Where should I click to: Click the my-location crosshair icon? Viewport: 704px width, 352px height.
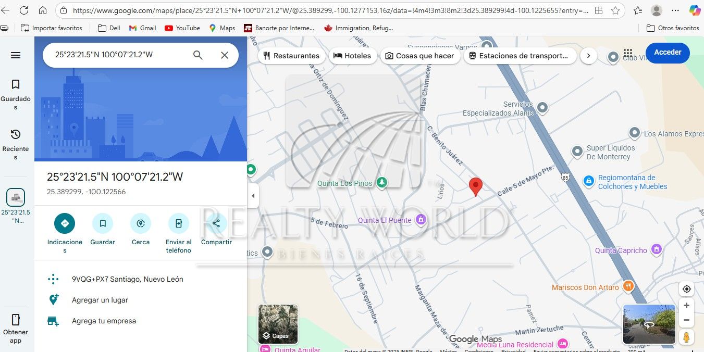pos(686,289)
